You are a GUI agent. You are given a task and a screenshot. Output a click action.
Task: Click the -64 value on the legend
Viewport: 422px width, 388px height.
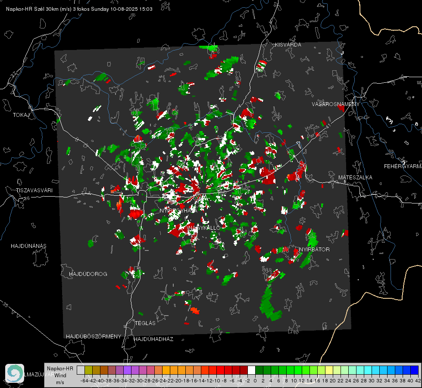point(84,381)
